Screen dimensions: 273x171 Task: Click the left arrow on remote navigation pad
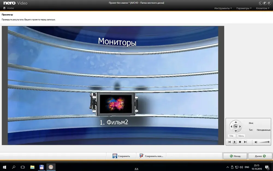[x=232, y=126]
